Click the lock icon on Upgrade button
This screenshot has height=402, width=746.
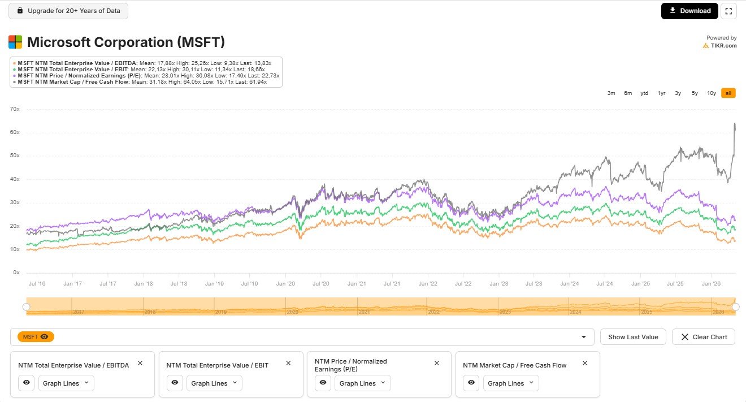tap(20, 11)
